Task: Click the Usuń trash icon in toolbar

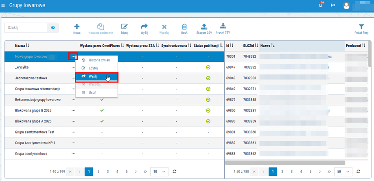Action: (184, 26)
